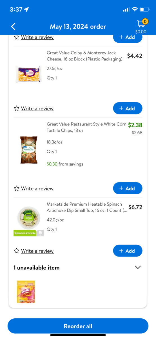Tap star icon below tortilla chips item
156x339 pixels.
click(x=17, y=188)
